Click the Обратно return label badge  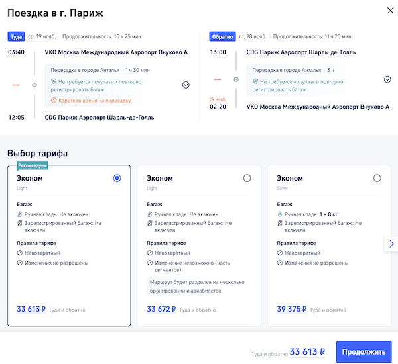coord(223,36)
